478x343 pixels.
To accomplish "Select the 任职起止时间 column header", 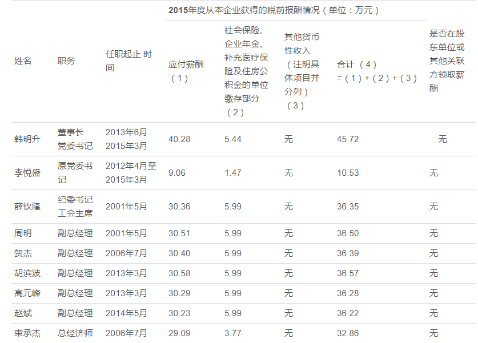I will pyautogui.click(x=128, y=60).
